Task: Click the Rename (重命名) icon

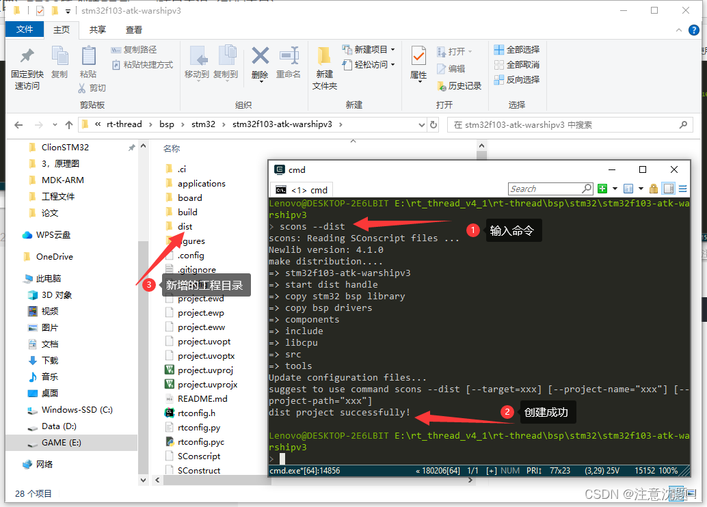Action: [x=289, y=56]
